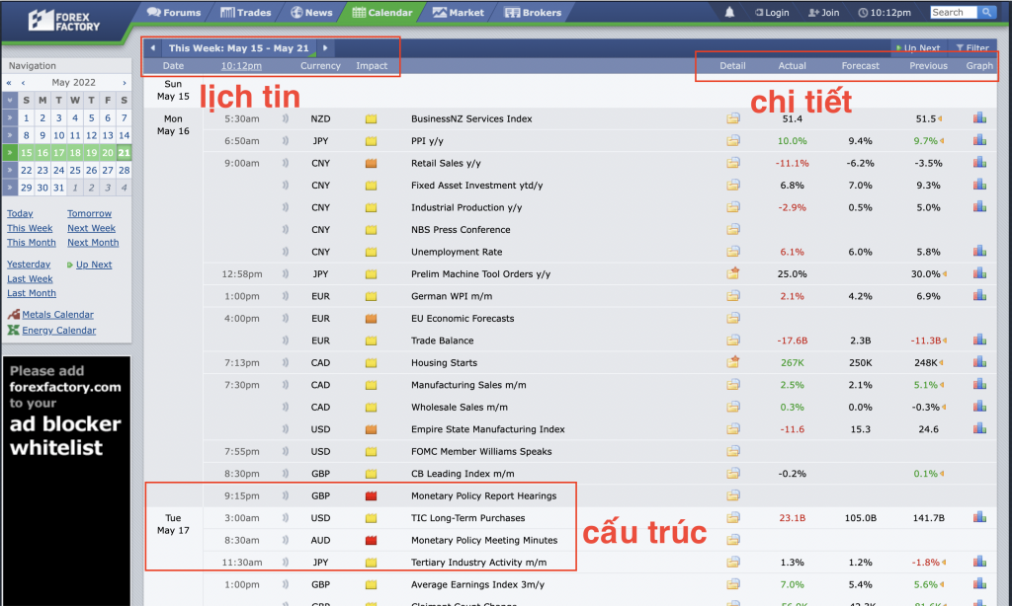1012x606 pixels.
Task: Show graph for Retail Sales y/y
Action: [979, 163]
